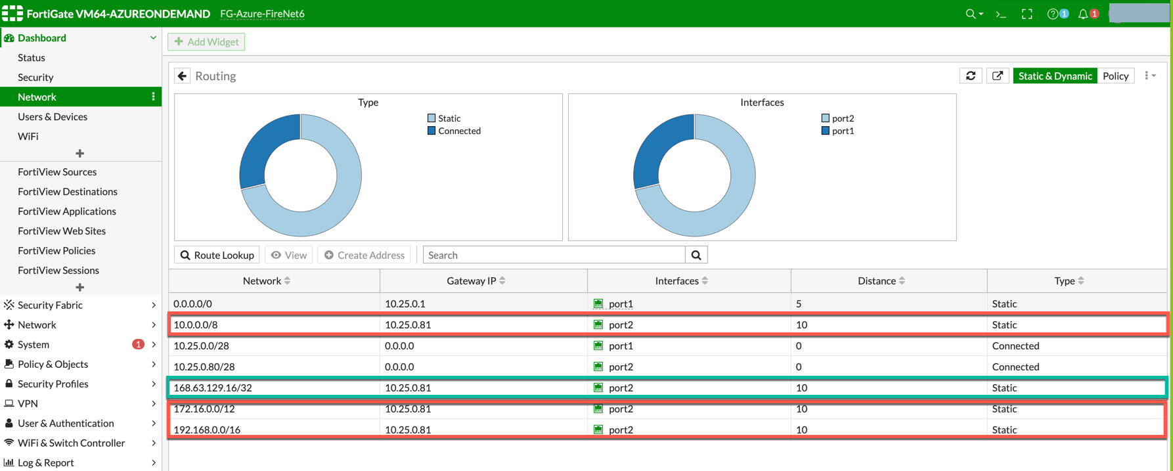Click the search magnifier button next to Search
The image size is (1173, 471).
pos(696,255)
